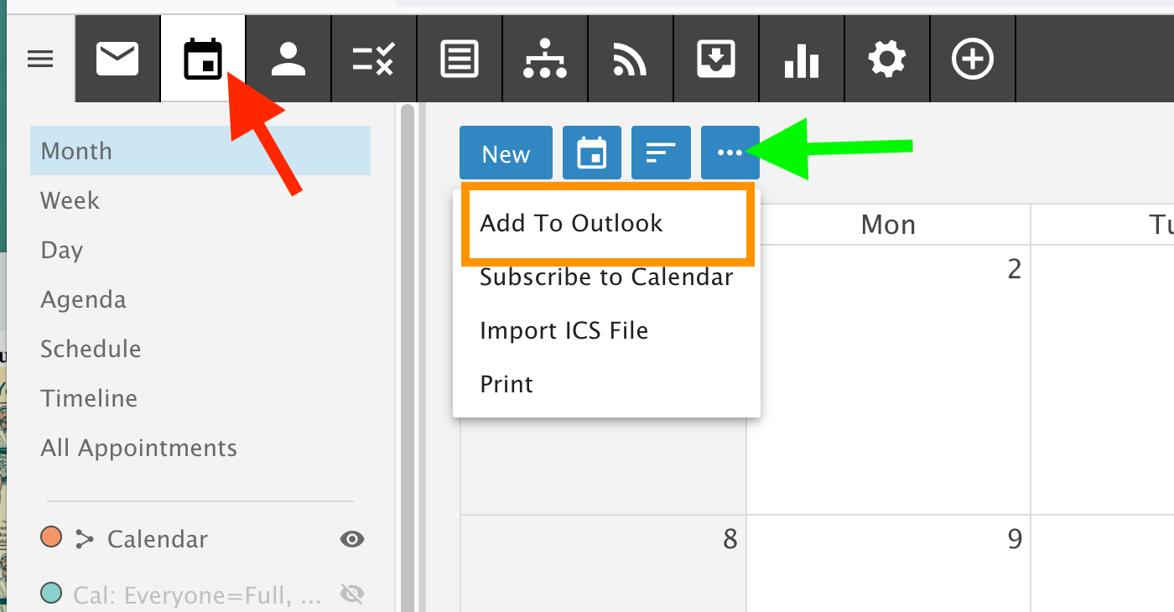1174x612 pixels.
Task: Open the three-dots more actions dropdown
Action: [x=730, y=153]
